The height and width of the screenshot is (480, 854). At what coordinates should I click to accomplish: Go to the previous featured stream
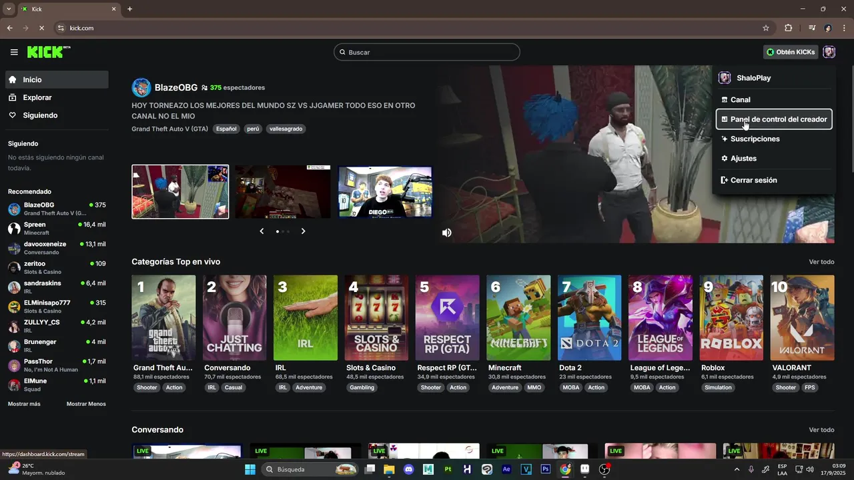click(x=262, y=231)
